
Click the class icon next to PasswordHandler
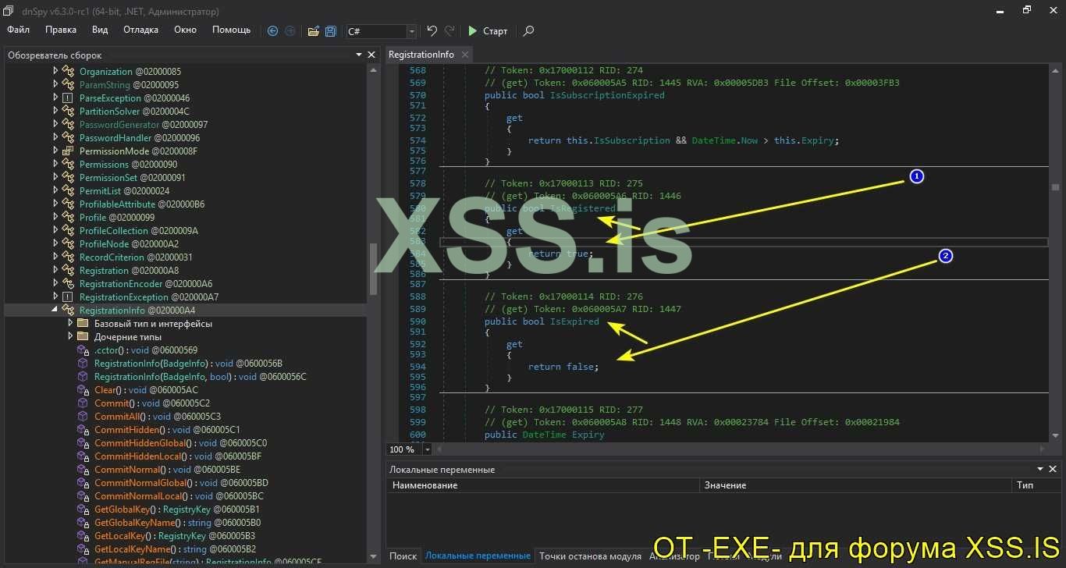(x=68, y=138)
